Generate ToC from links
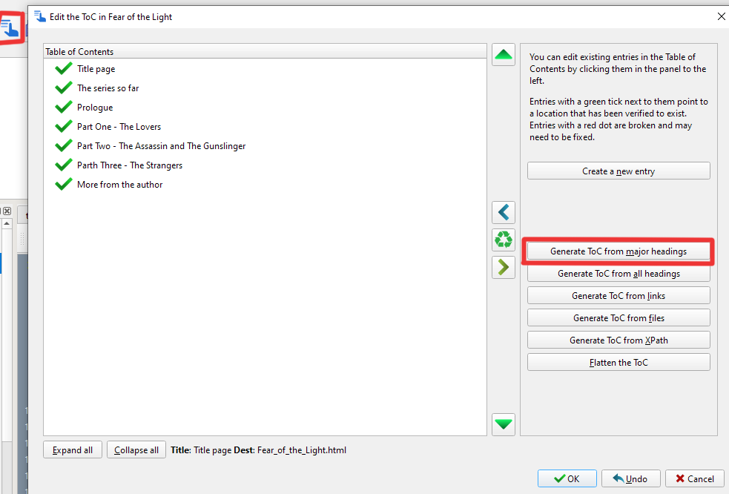This screenshot has height=494, width=729. click(x=619, y=296)
